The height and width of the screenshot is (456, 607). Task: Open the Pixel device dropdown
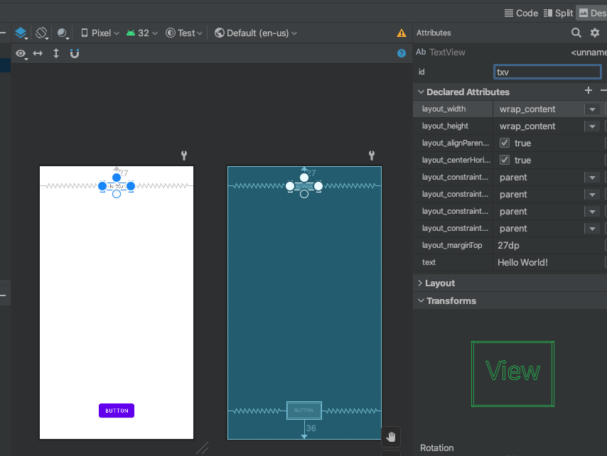point(100,33)
